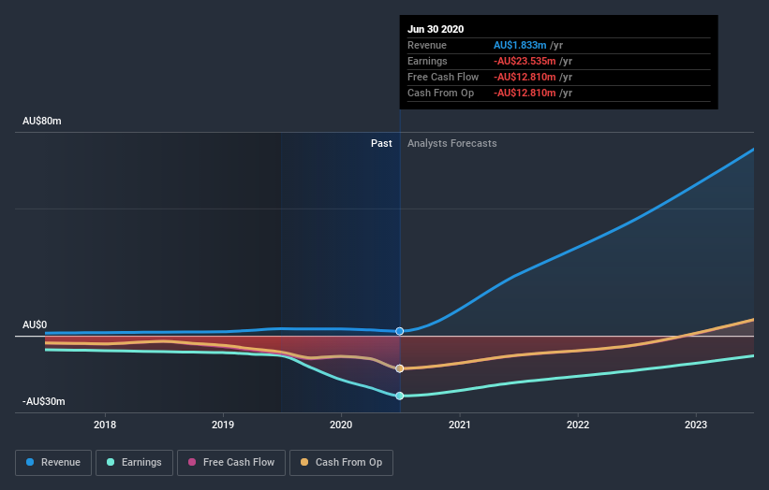Click the AU$1.833m revenue value in tooltip
The image size is (769, 490).
pyautogui.click(x=520, y=46)
